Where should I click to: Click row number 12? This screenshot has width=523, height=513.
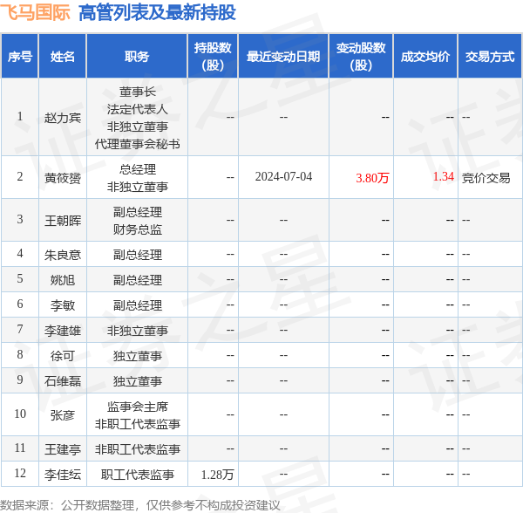(20, 473)
